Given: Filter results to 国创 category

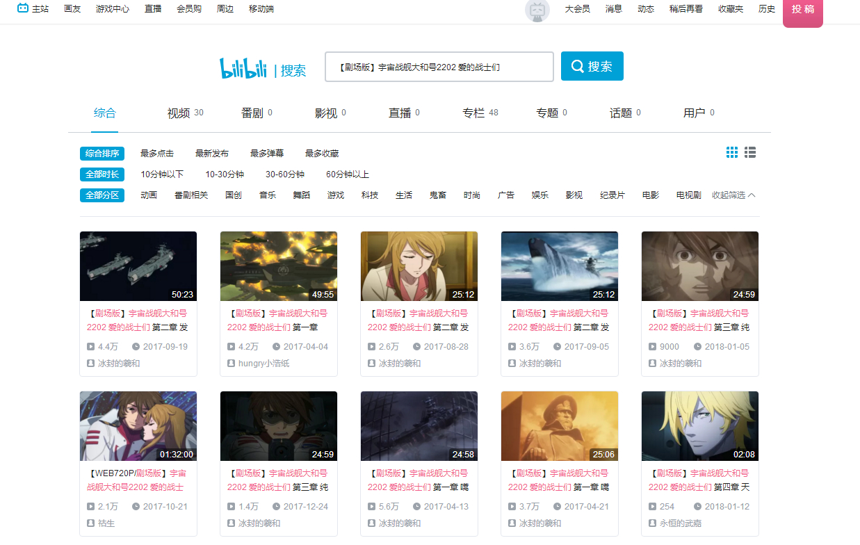Looking at the screenshot, I should (234, 195).
